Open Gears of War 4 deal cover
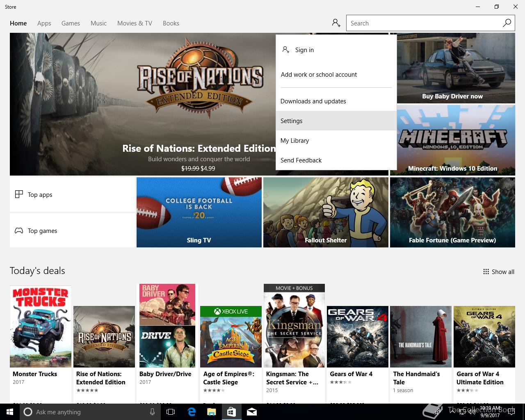 click(x=358, y=337)
